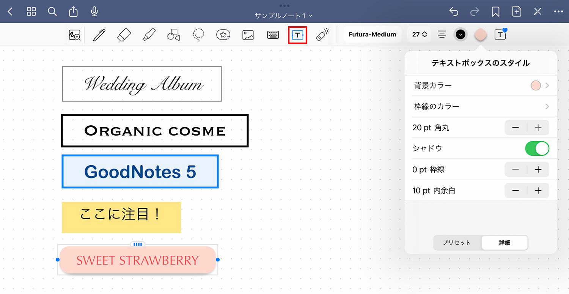
Task: Open the text box preset icon
Action: 501,35
